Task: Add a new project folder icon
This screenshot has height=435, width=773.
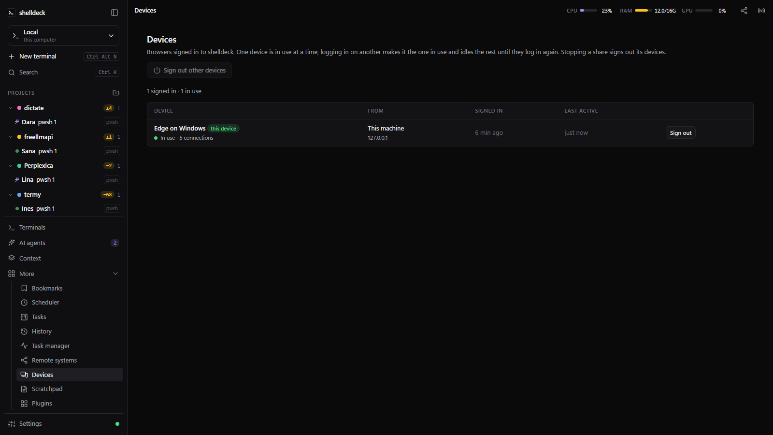Action: pos(116,93)
